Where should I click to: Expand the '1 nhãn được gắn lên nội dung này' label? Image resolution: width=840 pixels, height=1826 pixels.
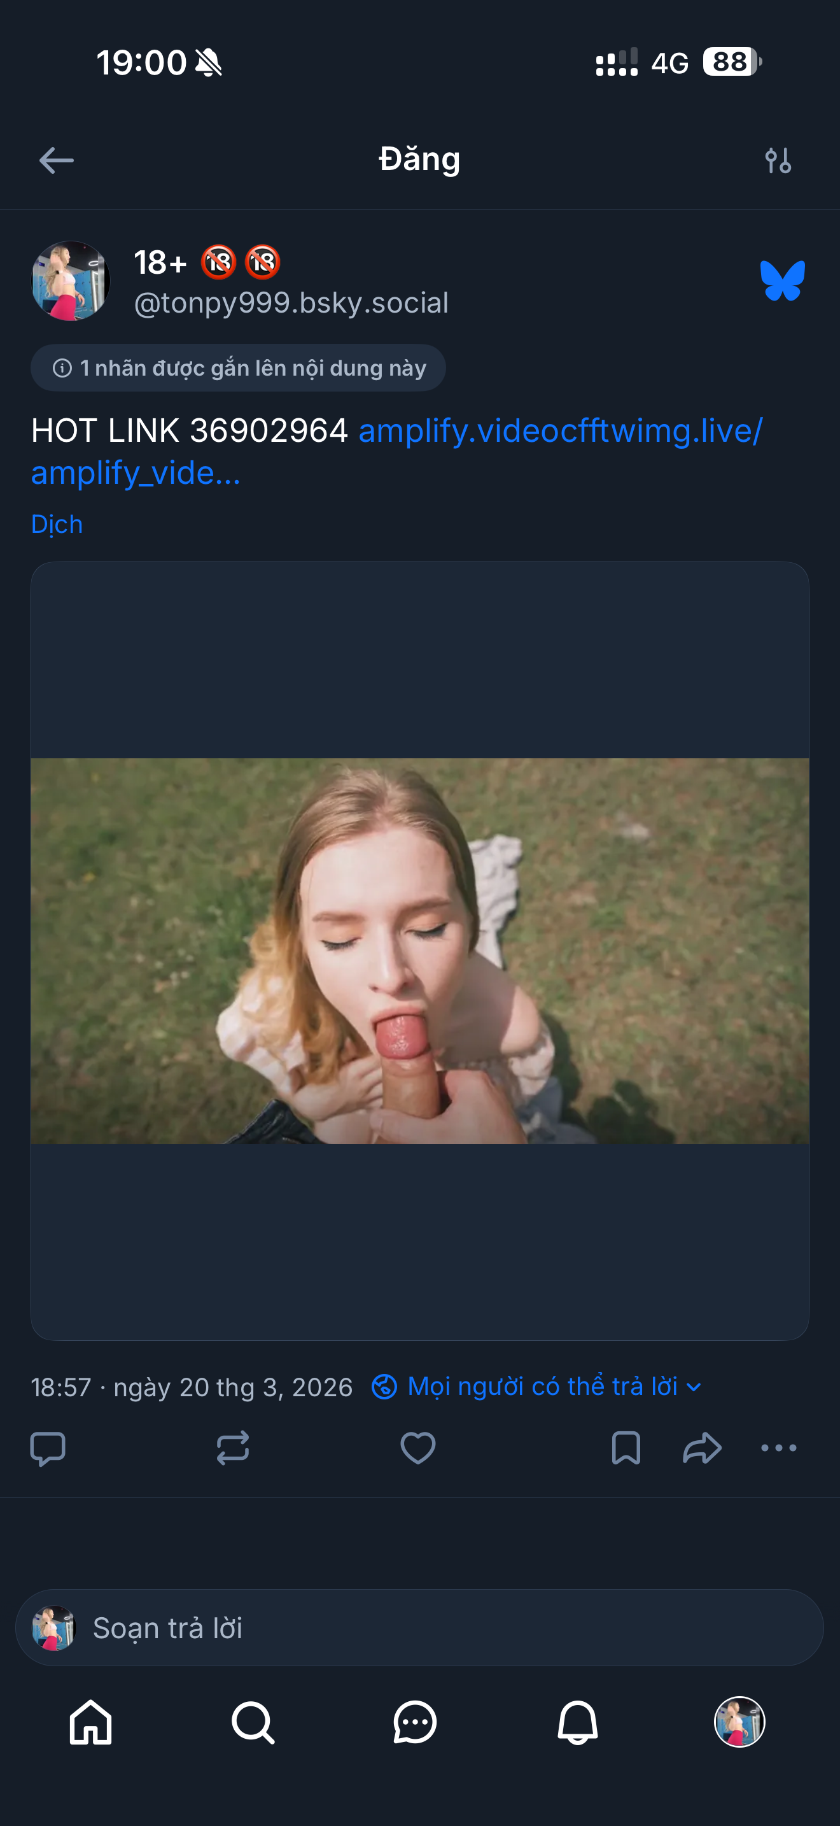point(237,367)
